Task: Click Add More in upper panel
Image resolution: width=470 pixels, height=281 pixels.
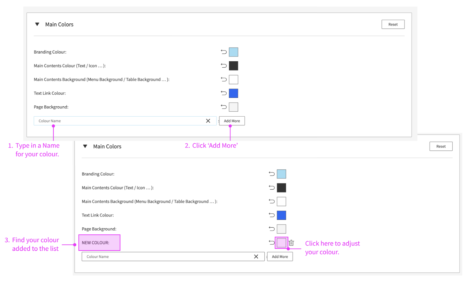Action: (232, 121)
